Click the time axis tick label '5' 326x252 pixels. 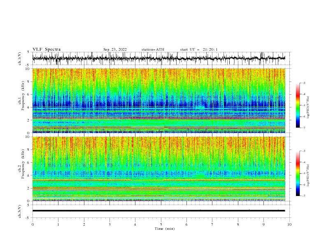coord(161,224)
